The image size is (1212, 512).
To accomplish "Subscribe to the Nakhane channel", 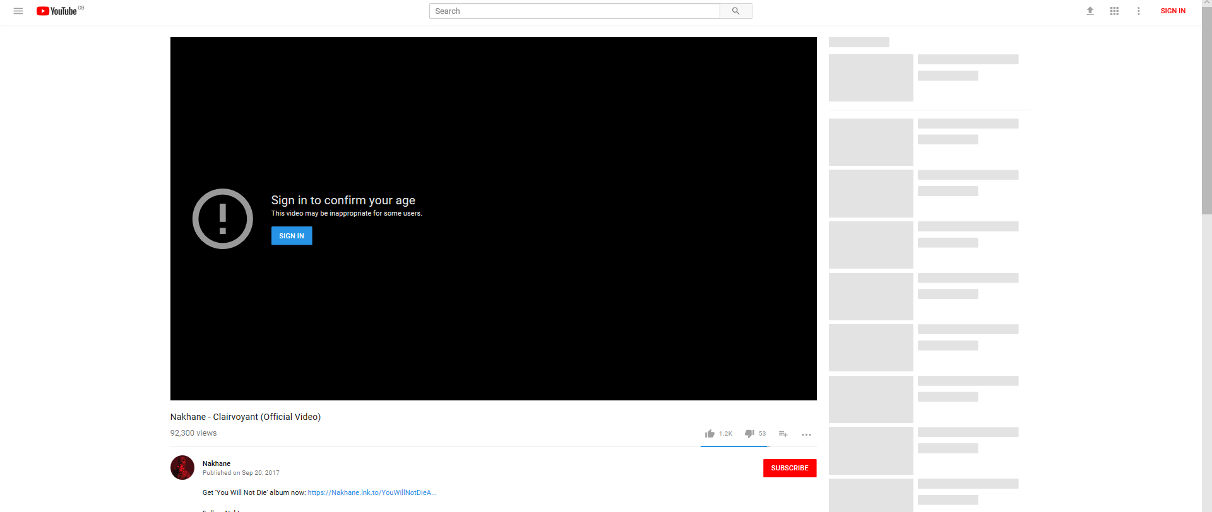I will 789,468.
